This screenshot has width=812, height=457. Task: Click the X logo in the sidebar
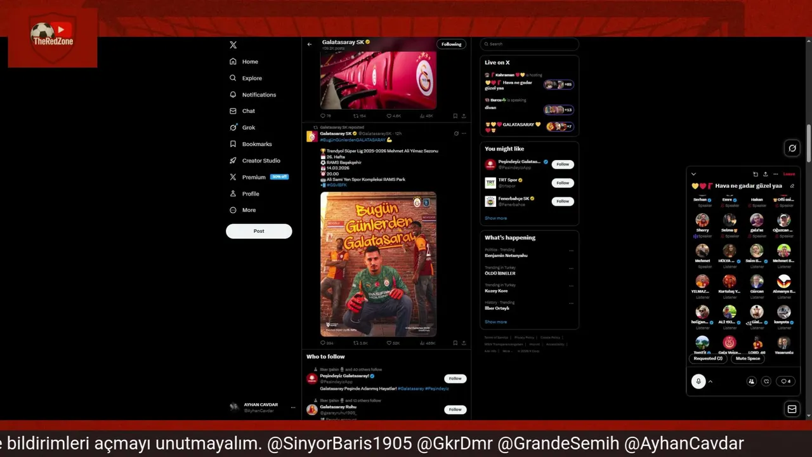tap(233, 45)
